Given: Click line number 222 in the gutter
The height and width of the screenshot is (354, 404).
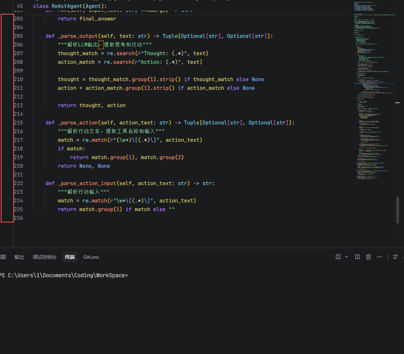Looking at the screenshot, I should pos(18,183).
